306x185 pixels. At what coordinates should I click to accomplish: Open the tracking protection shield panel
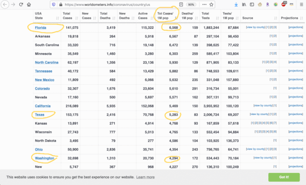tap(54, 4)
